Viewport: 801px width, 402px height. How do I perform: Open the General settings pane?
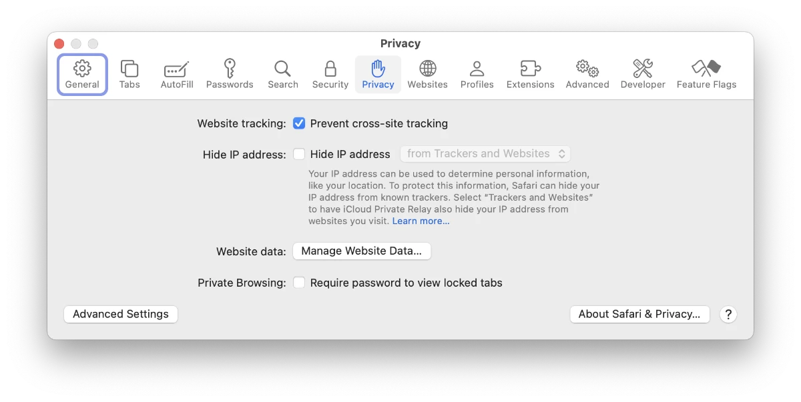[82, 73]
